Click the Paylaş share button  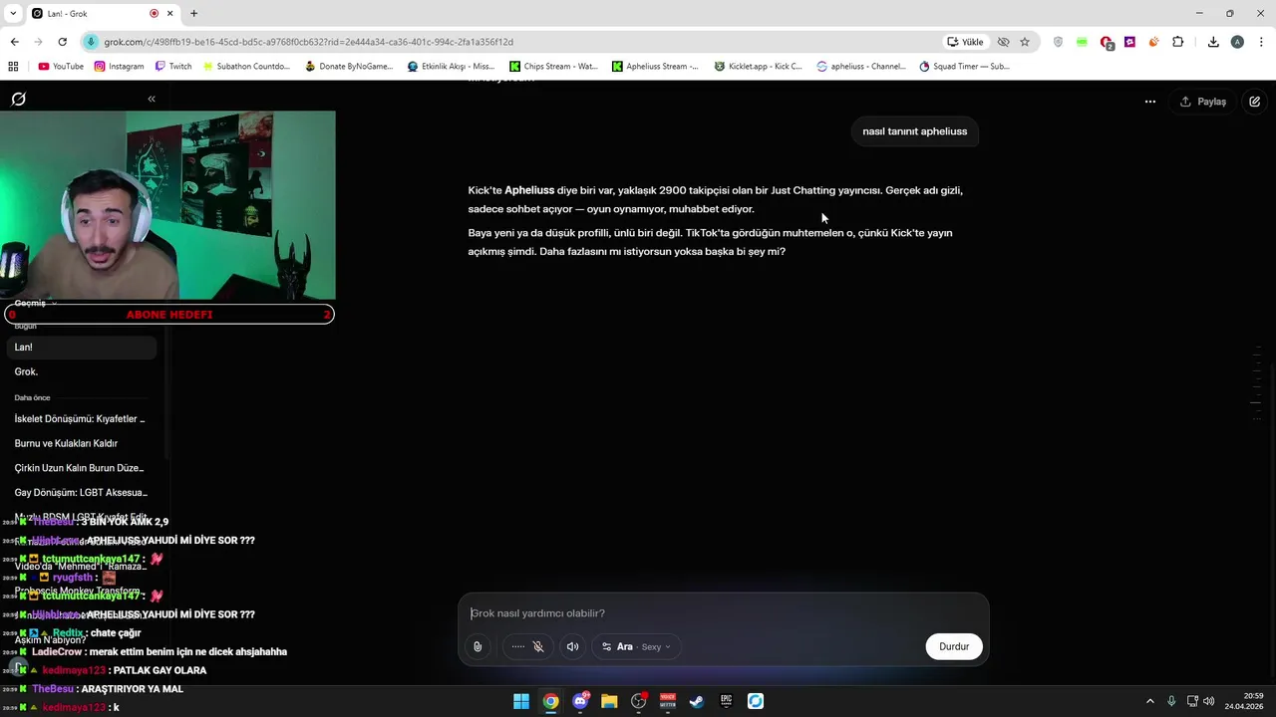click(x=1202, y=102)
